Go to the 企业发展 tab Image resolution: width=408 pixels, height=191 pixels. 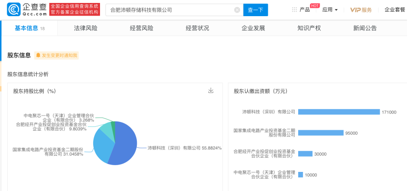point(253,28)
